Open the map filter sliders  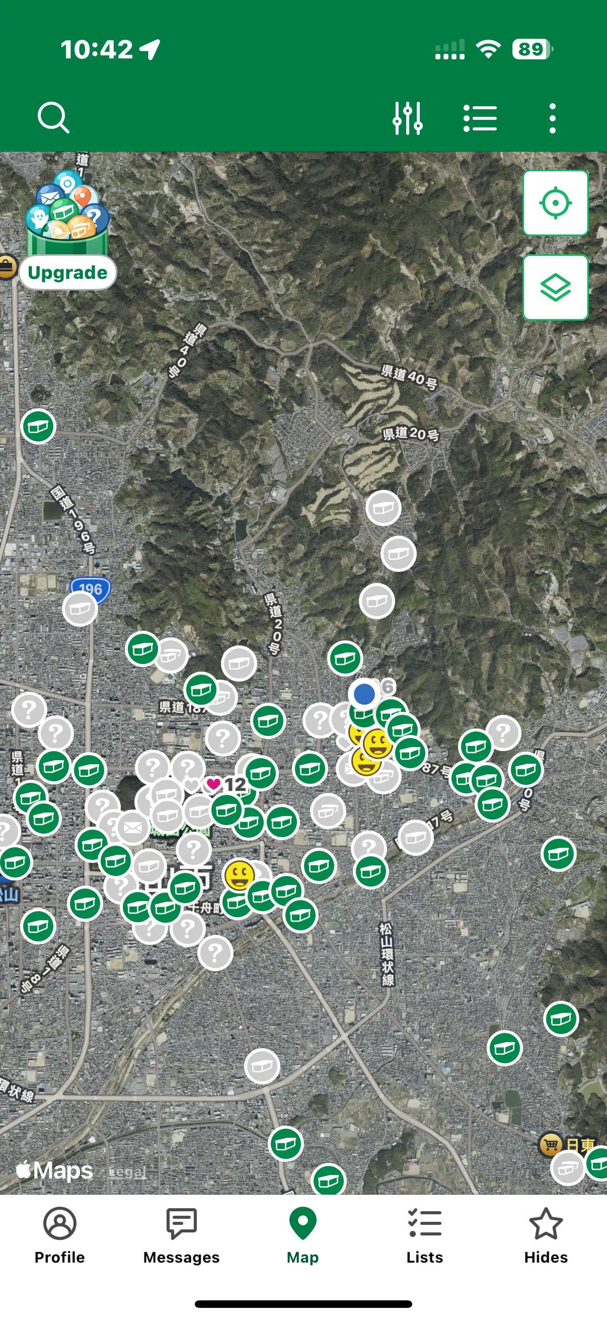(407, 118)
